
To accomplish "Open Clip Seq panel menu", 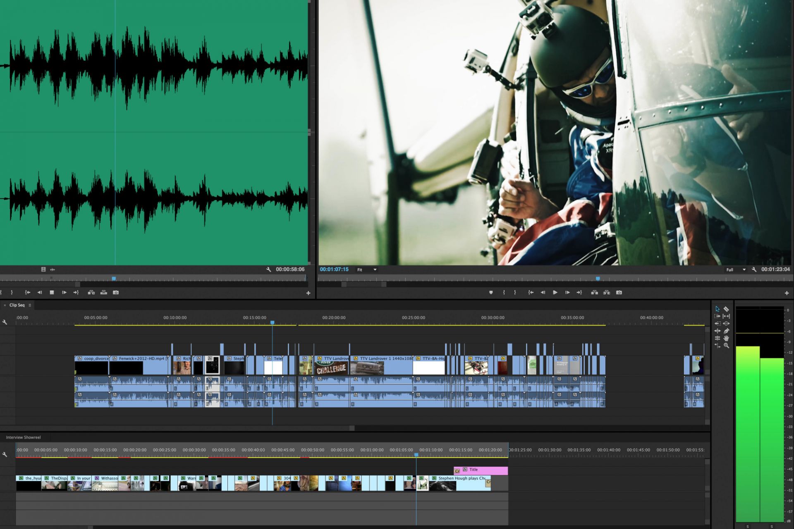I will tap(30, 305).
